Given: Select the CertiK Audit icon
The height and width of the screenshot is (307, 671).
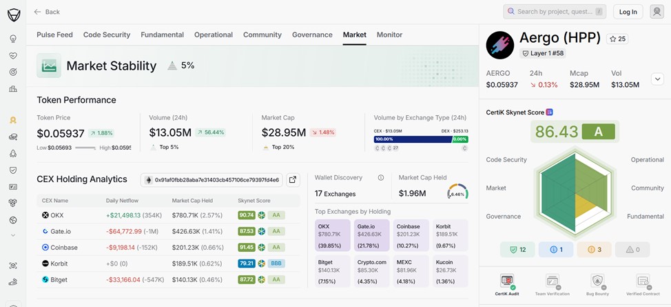Looking at the screenshot, I should click(507, 281).
